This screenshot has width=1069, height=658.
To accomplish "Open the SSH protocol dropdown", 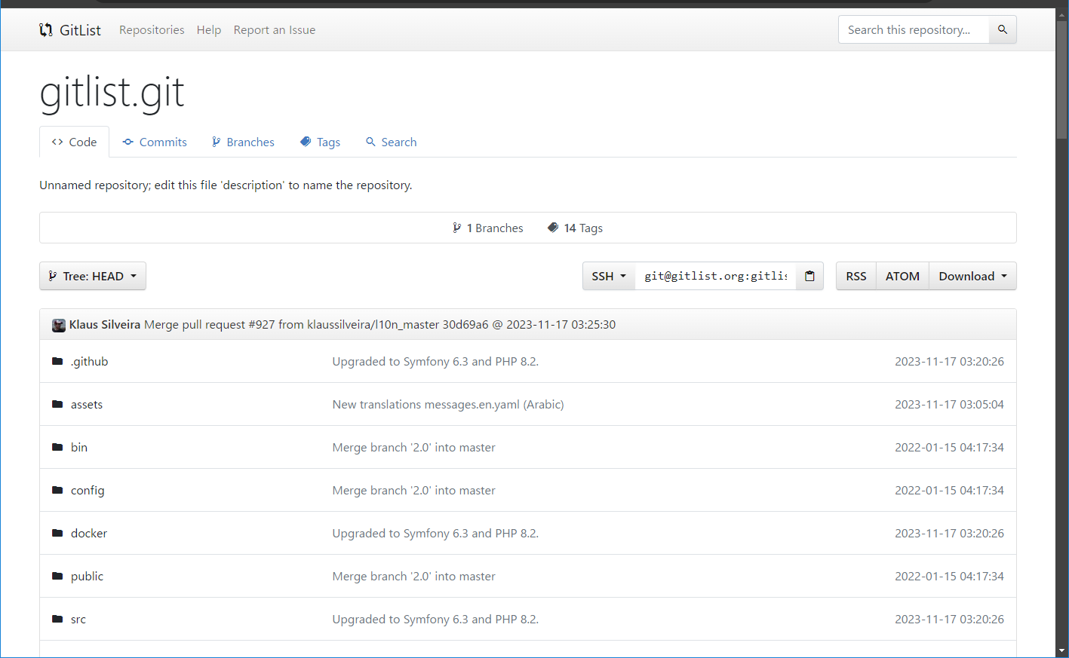I will 609,276.
